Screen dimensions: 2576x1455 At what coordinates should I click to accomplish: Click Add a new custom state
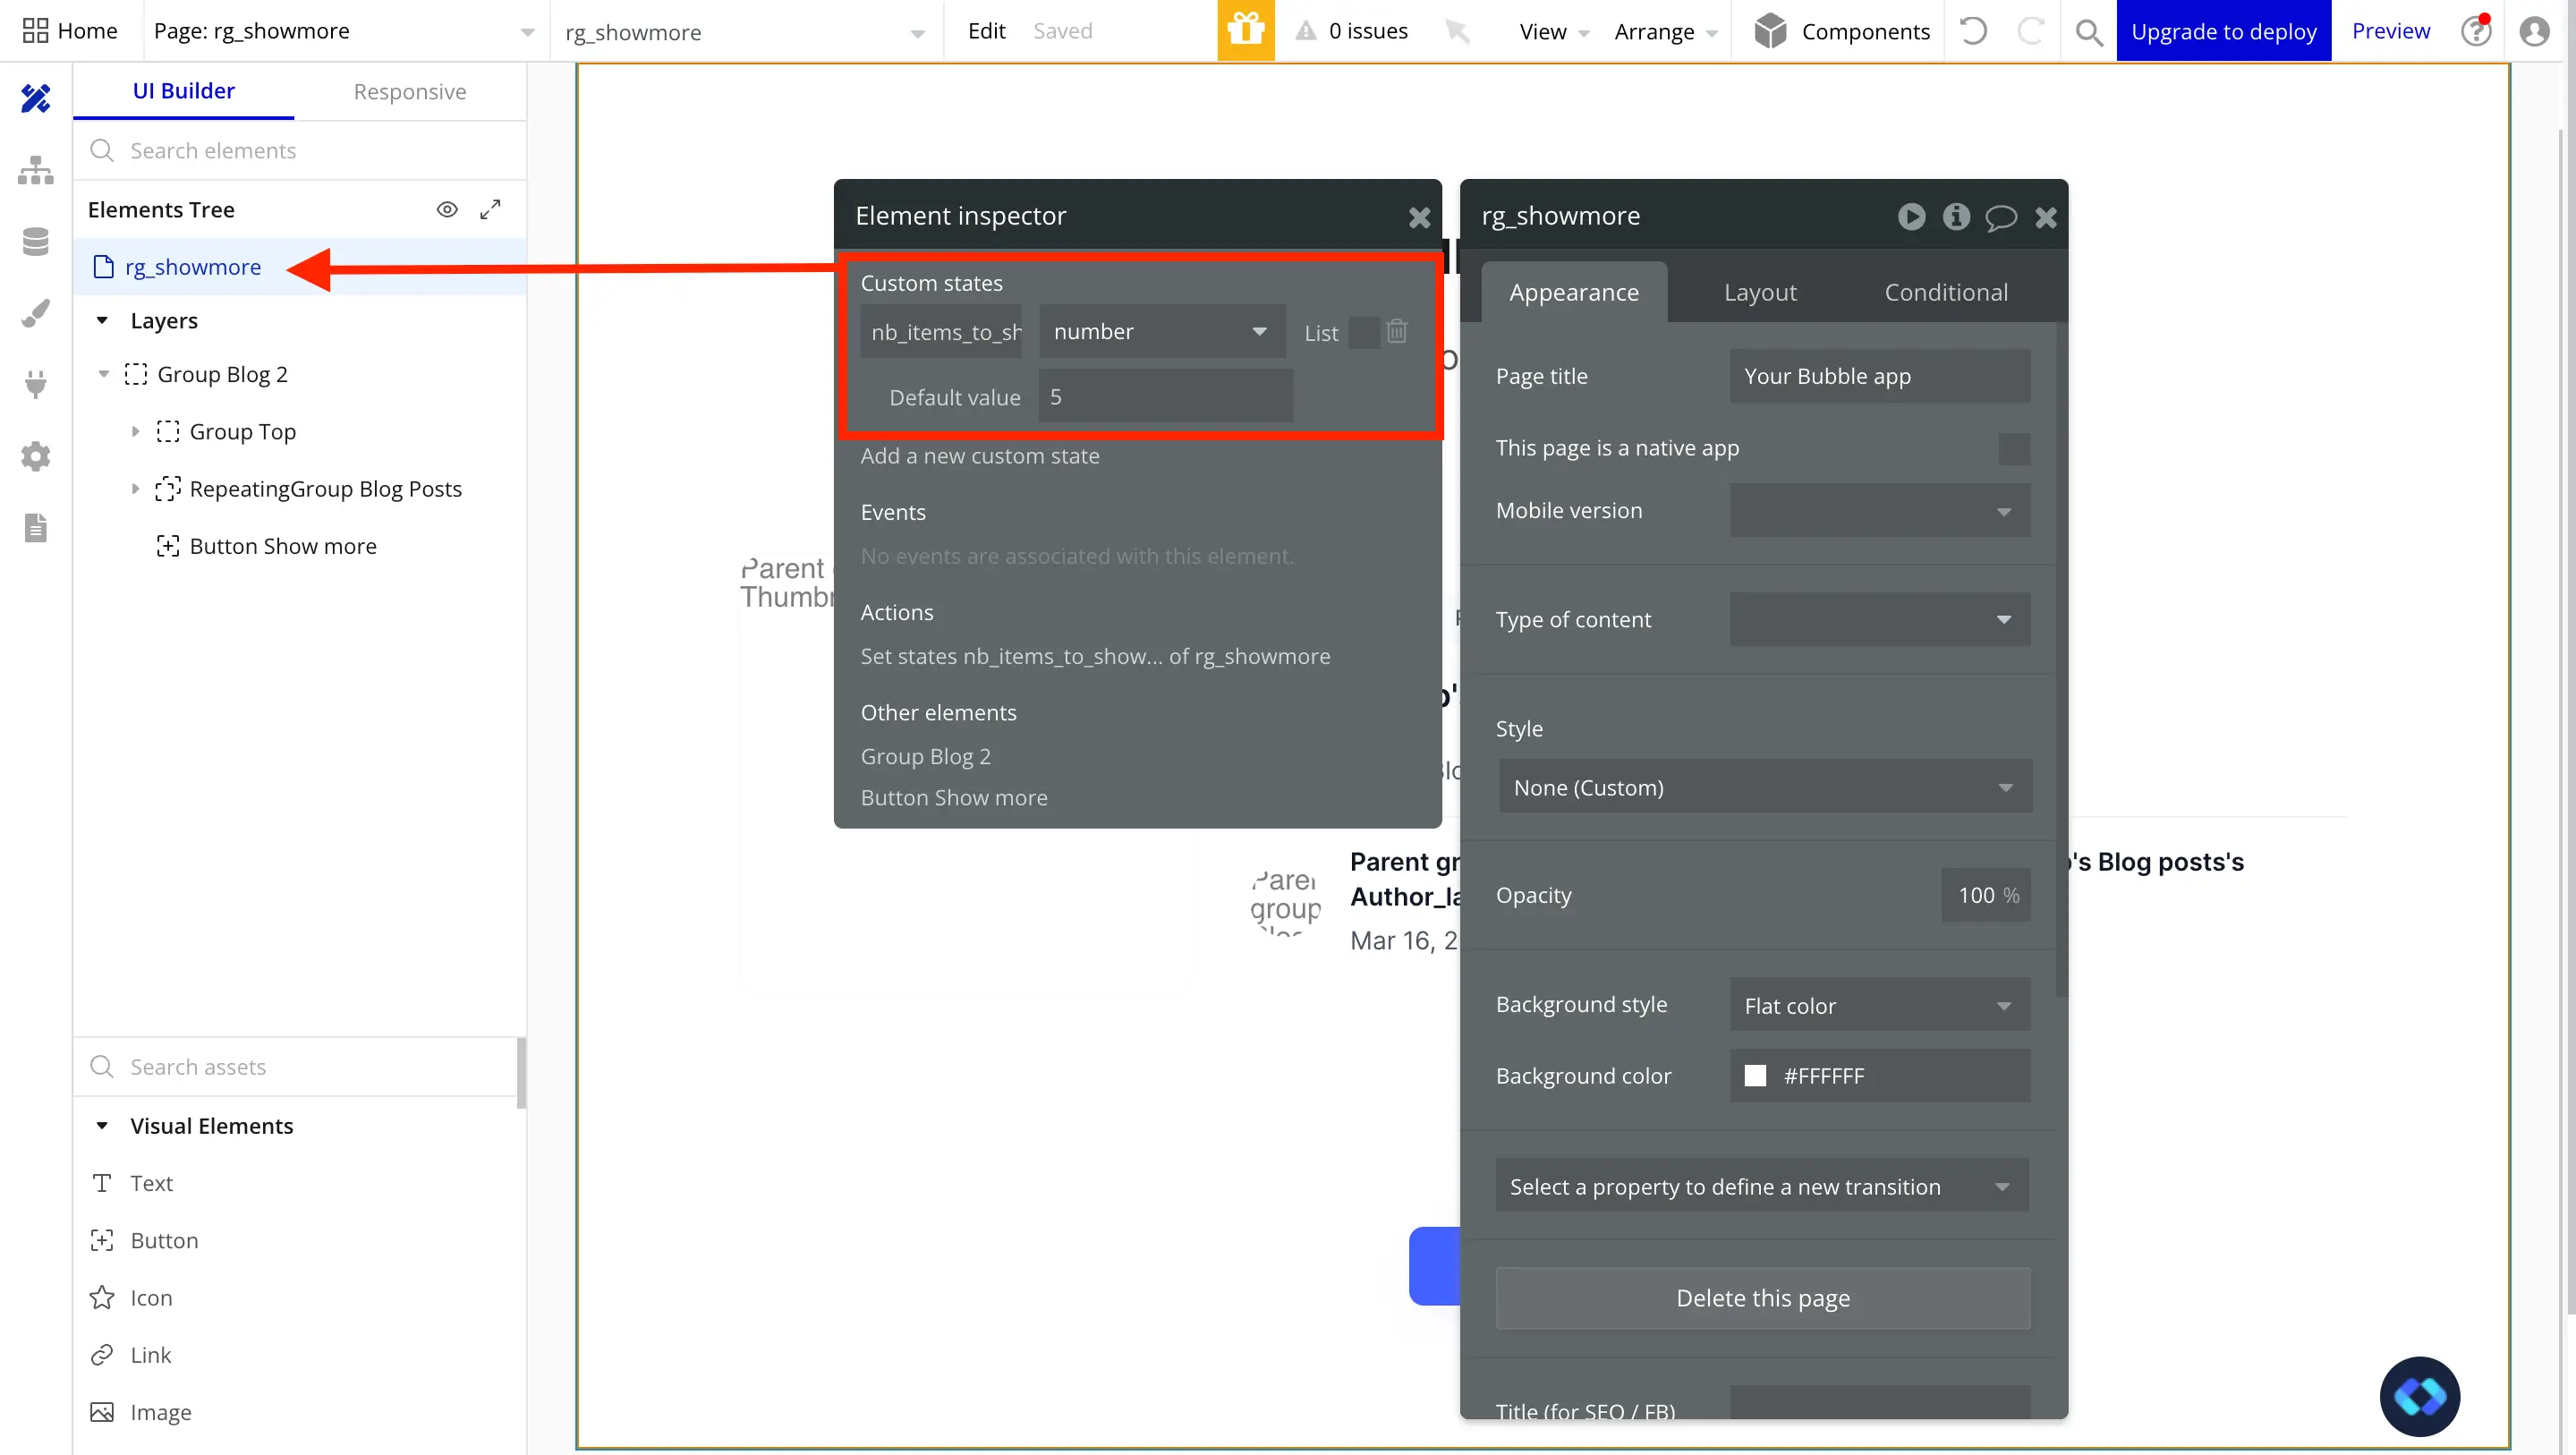coord(980,455)
